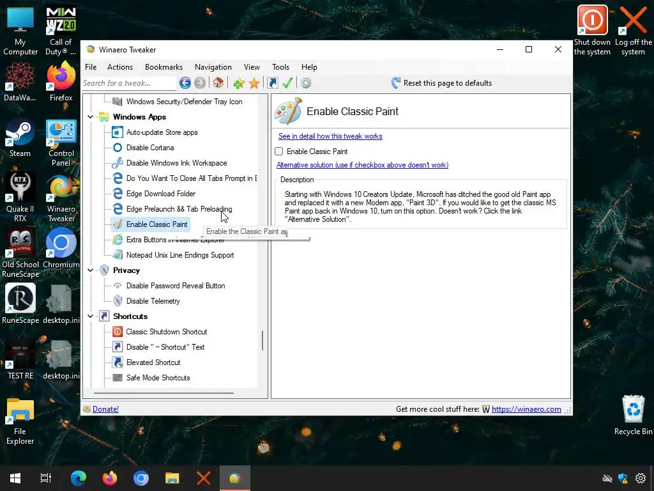Open My Computer desktop icon
654x491 pixels.
pos(20,30)
